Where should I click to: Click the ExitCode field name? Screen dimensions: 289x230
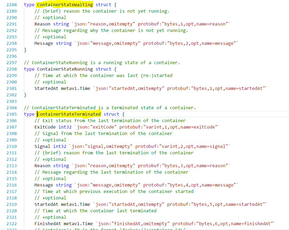pos(45,127)
